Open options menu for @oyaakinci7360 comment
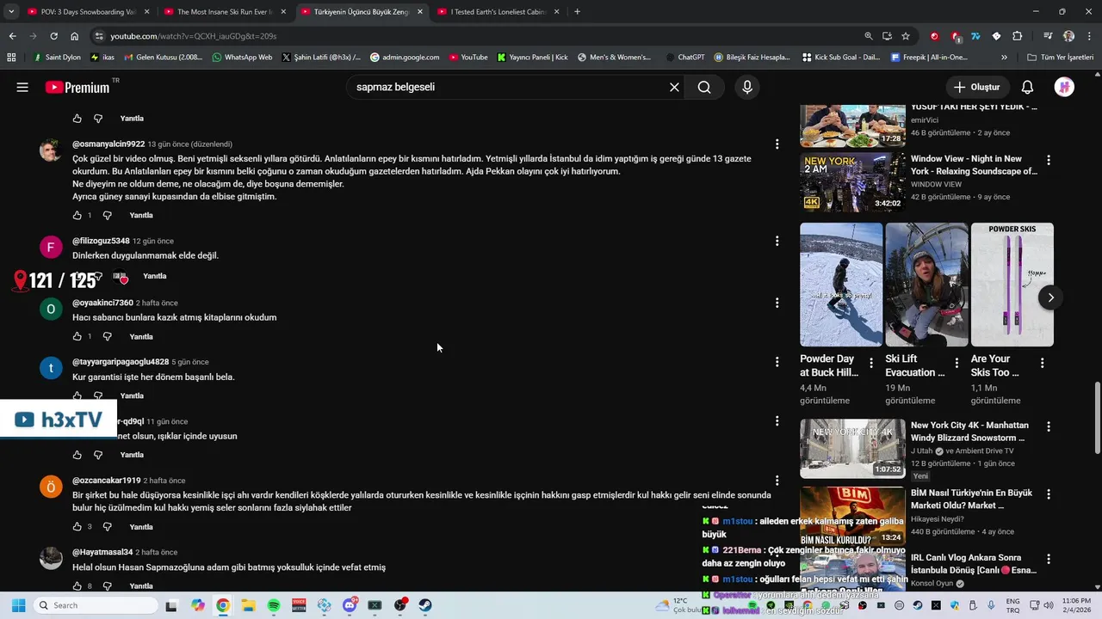Screen dimensions: 1102x619 pyautogui.click(x=777, y=303)
